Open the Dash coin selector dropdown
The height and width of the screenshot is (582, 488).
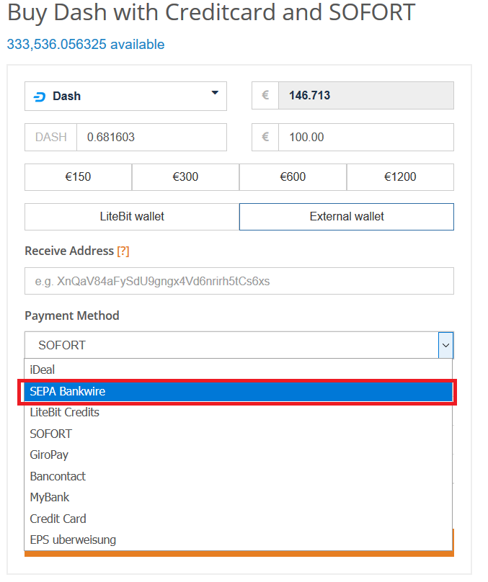pos(125,96)
